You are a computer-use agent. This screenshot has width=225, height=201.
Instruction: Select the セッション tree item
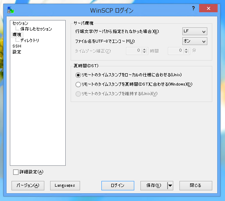click(20, 23)
